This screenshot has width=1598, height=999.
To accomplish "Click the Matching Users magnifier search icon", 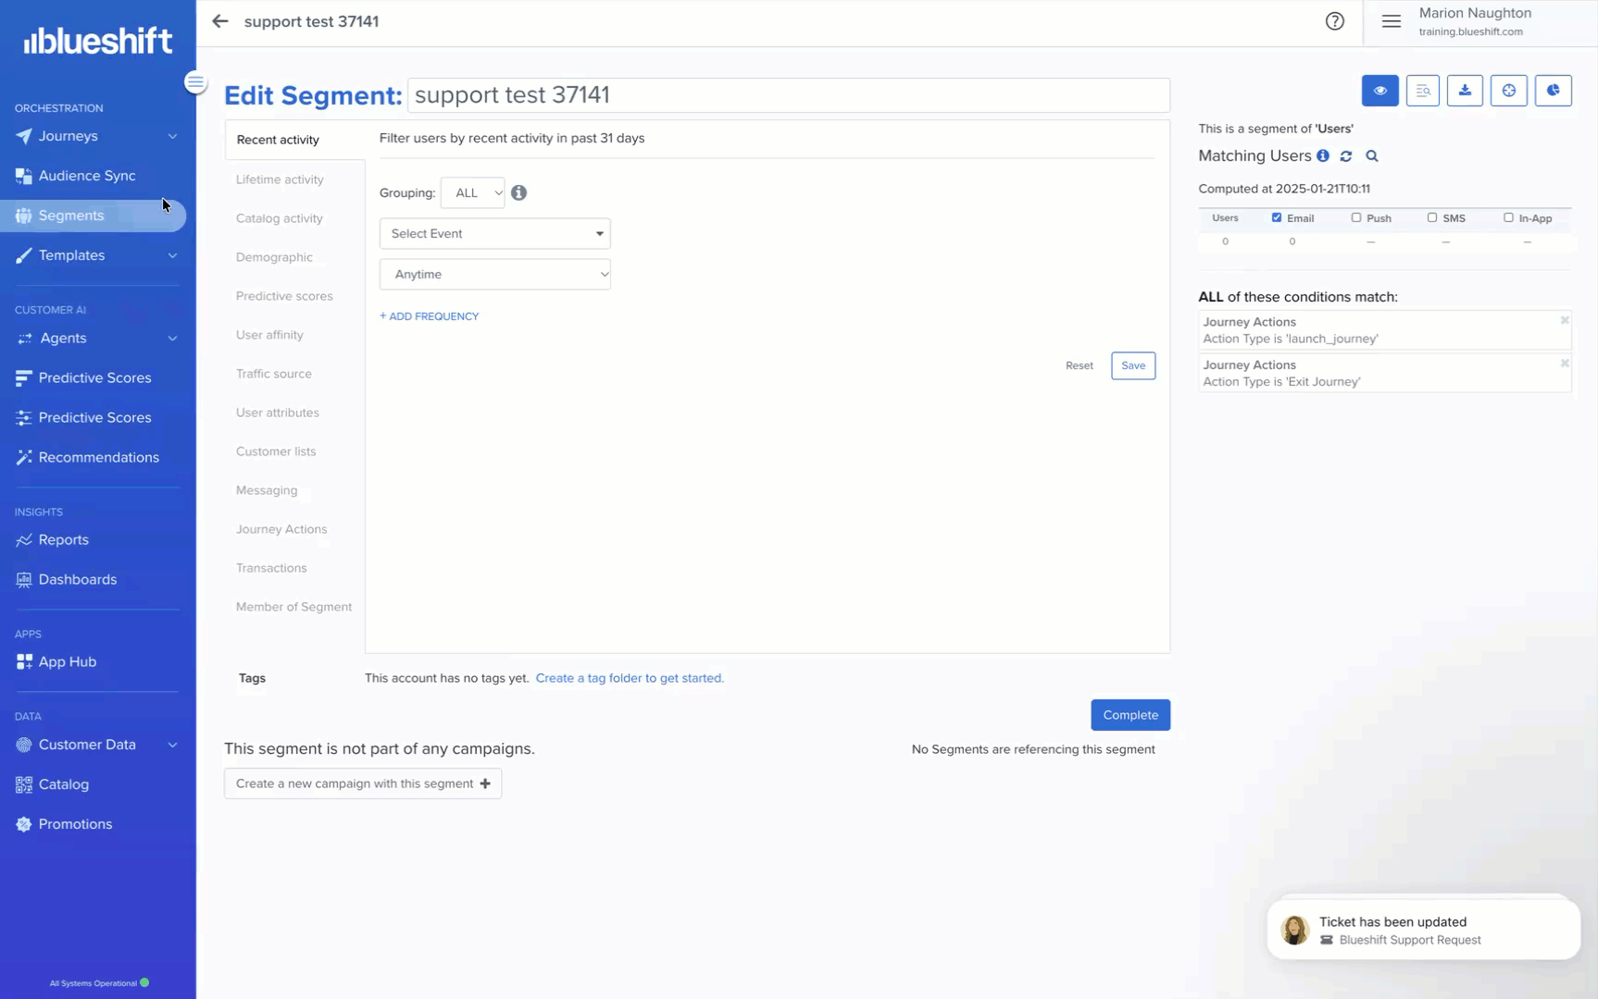I will pyautogui.click(x=1371, y=156).
